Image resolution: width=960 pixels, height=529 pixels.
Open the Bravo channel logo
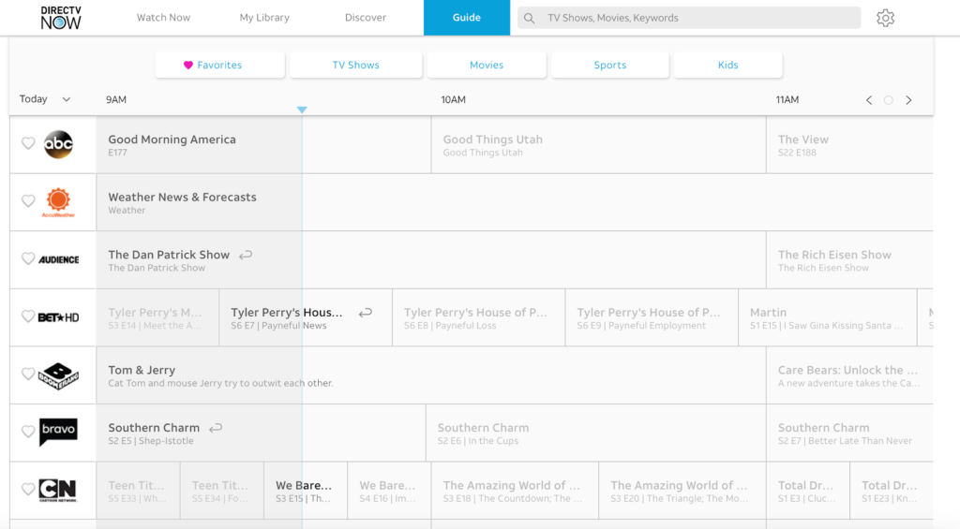coord(58,432)
